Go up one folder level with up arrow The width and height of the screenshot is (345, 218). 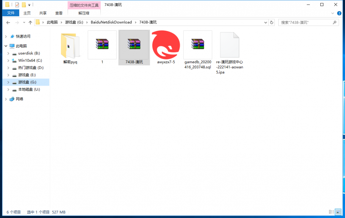click(x=30, y=22)
